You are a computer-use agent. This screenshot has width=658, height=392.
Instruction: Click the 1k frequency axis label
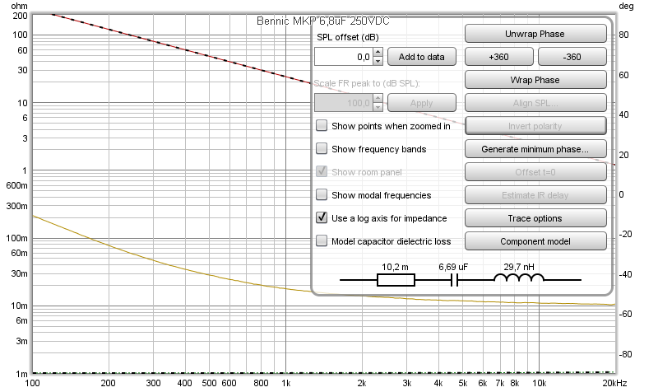(x=285, y=383)
